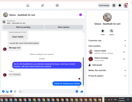132x102 pixels.
Task: Expand the Customize chat section
Action: click(x=107, y=41)
